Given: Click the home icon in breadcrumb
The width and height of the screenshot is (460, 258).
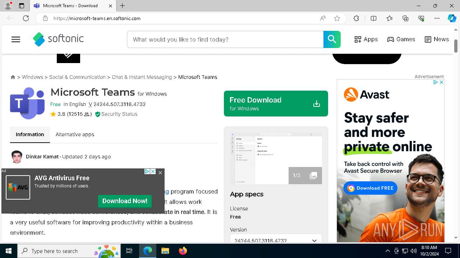Looking at the screenshot, I should click(x=13, y=77).
